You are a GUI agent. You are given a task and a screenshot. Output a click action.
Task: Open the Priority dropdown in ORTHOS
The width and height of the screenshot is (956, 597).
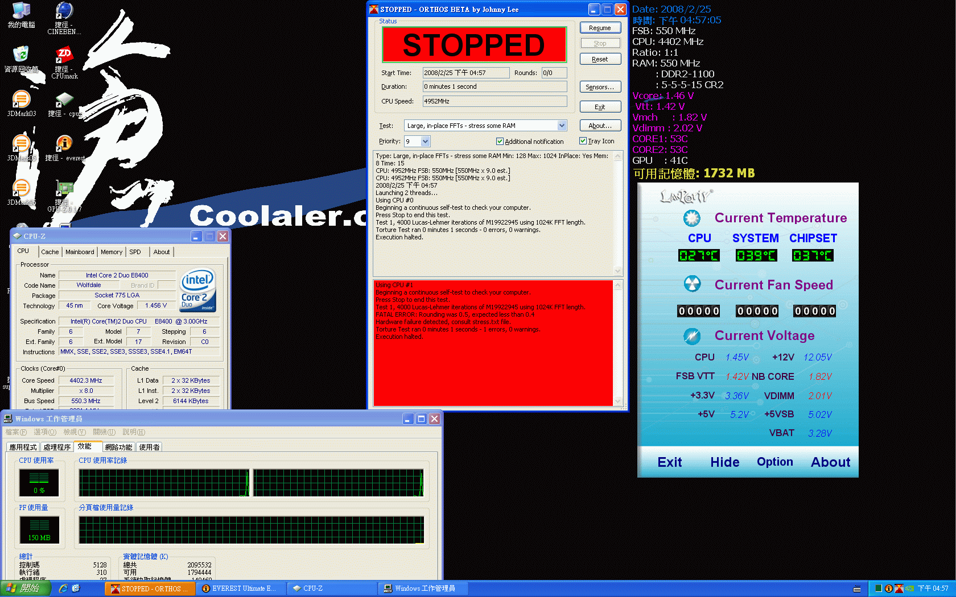click(x=426, y=142)
